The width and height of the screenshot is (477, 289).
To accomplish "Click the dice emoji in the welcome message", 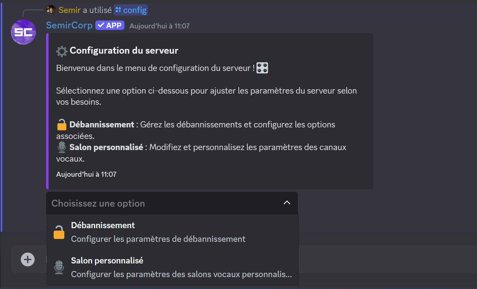I will (262, 68).
